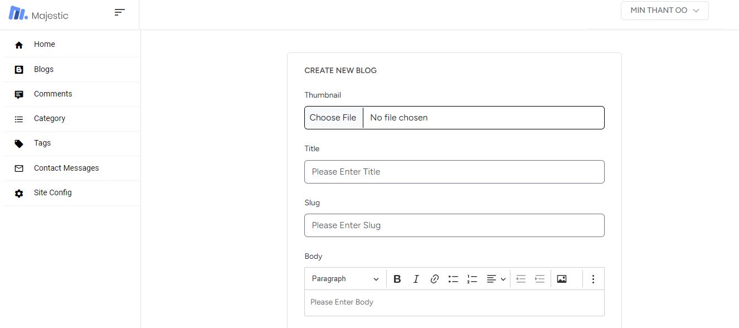Open the MIN THANT OO user menu

point(664,11)
